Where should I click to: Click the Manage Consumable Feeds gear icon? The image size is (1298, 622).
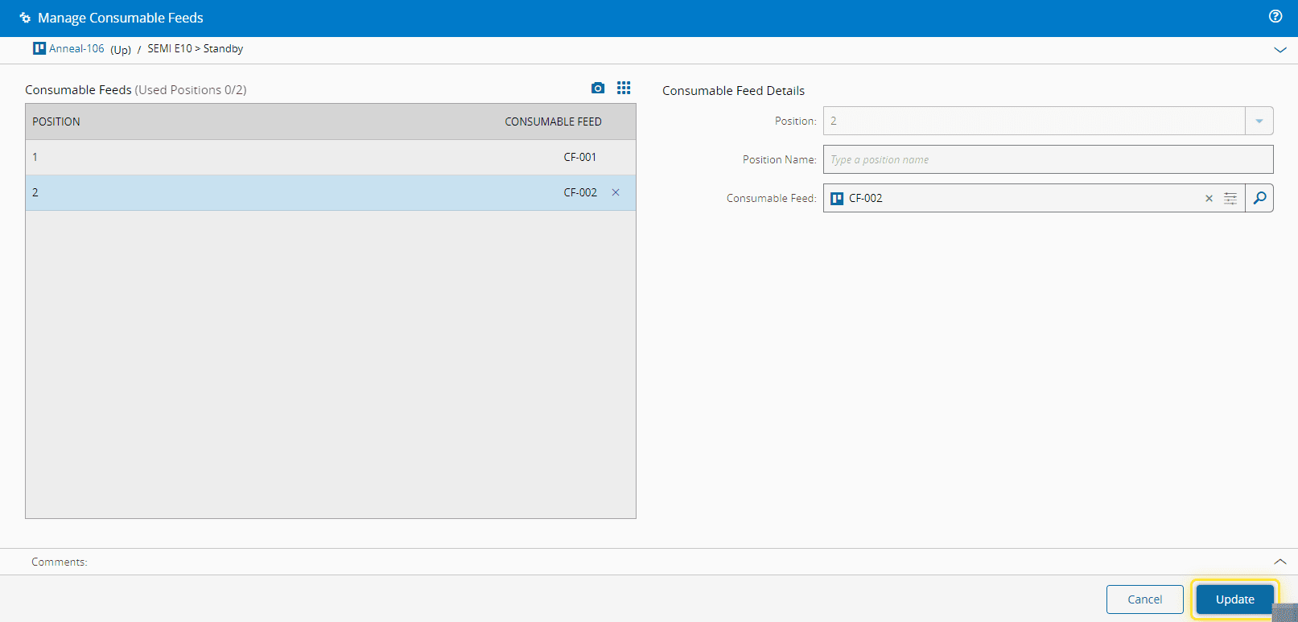click(25, 18)
